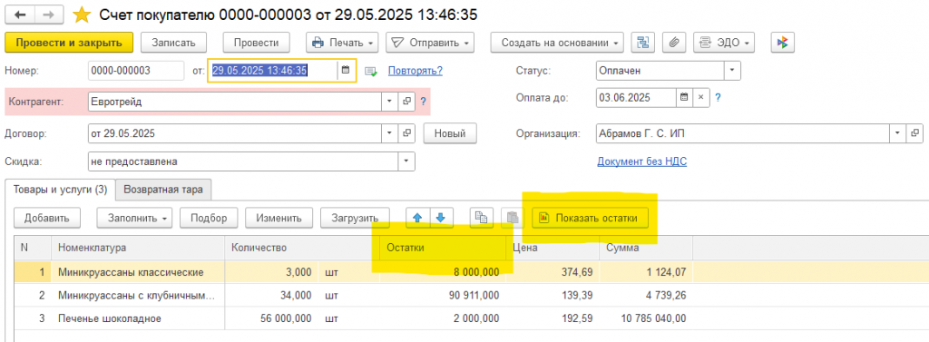929x342 pixels.
Task: Expand the Статус dropdown showing Оплачен
Action: (733, 71)
